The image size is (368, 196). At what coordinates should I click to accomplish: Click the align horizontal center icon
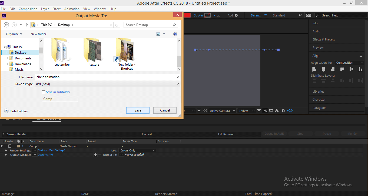(x=324, y=69)
